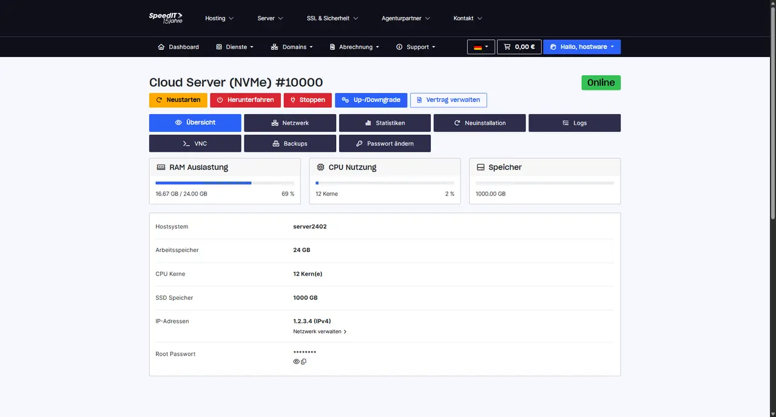This screenshot has height=417, width=776.
Task: Open the Server menu
Action: click(x=270, y=18)
